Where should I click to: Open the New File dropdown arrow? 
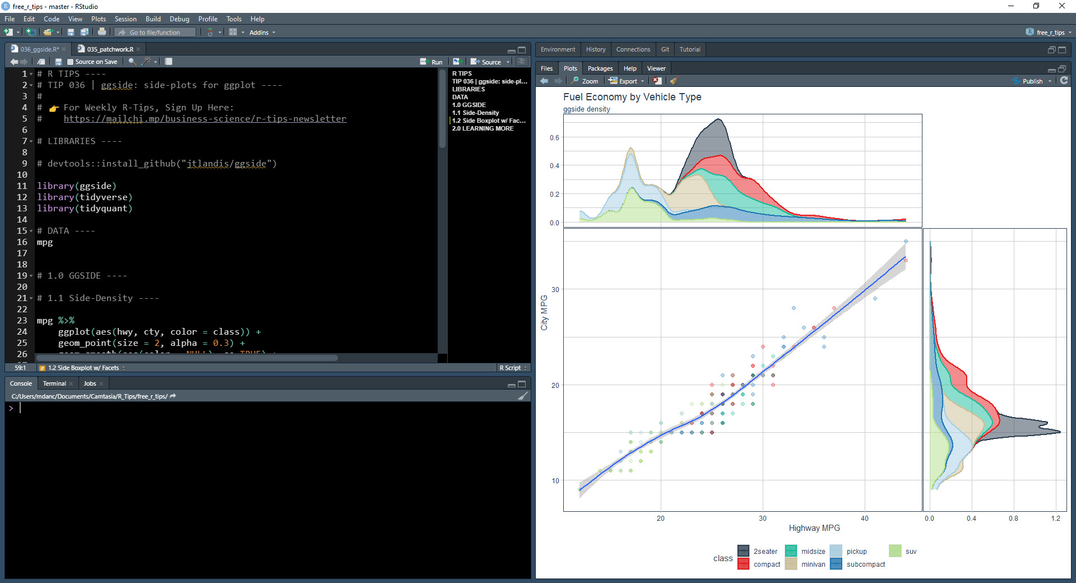tap(18, 32)
